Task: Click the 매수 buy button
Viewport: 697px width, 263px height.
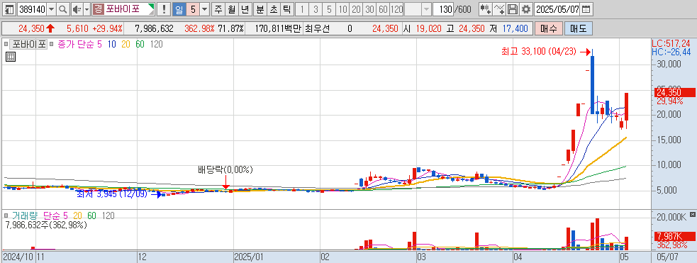Action: 548,29
